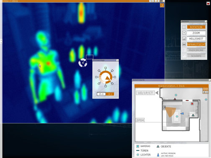
Task: Toggle the SCHÄRFE sharpness option
Action: click(196, 56)
